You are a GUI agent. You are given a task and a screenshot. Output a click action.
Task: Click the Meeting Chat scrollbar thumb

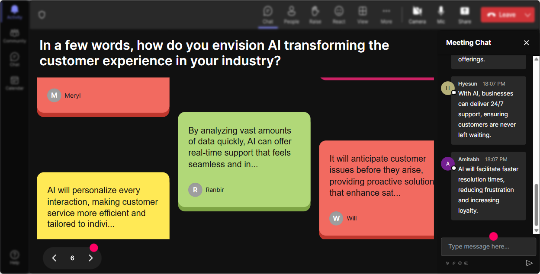[537, 204]
